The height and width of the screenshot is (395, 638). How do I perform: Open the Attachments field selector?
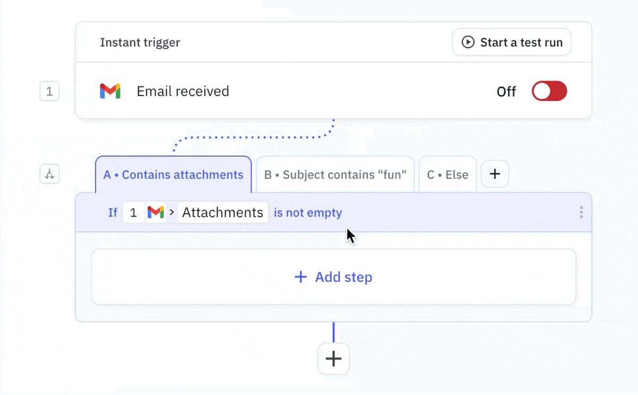222,212
